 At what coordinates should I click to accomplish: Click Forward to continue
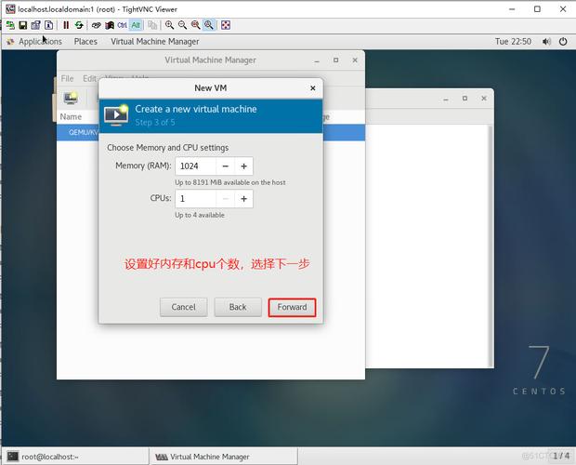[x=292, y=307]
